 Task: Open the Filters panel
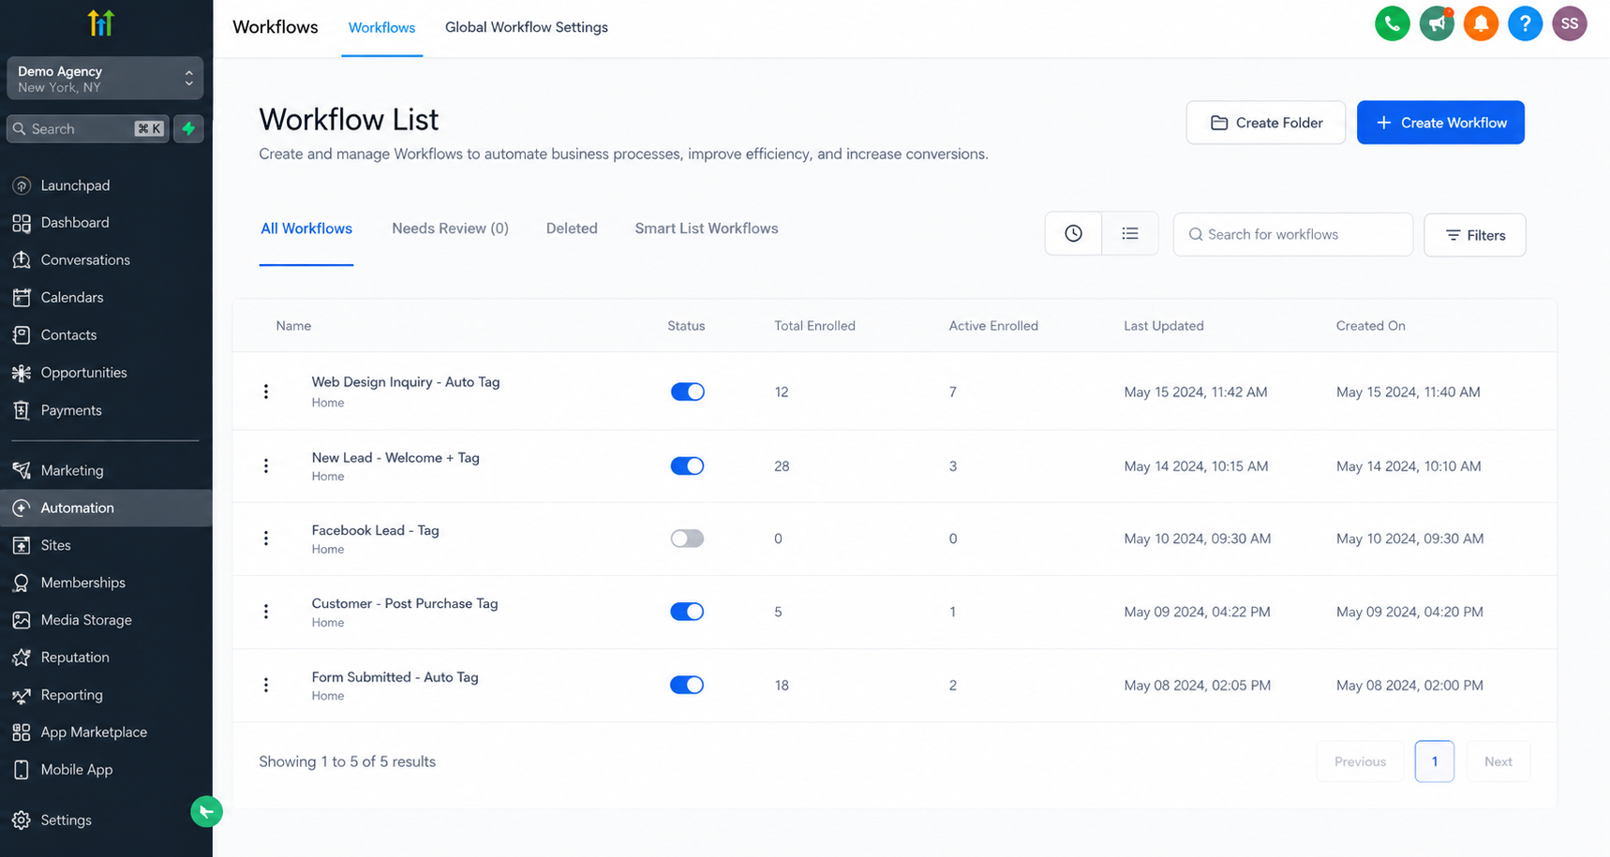coord(1475,235)
